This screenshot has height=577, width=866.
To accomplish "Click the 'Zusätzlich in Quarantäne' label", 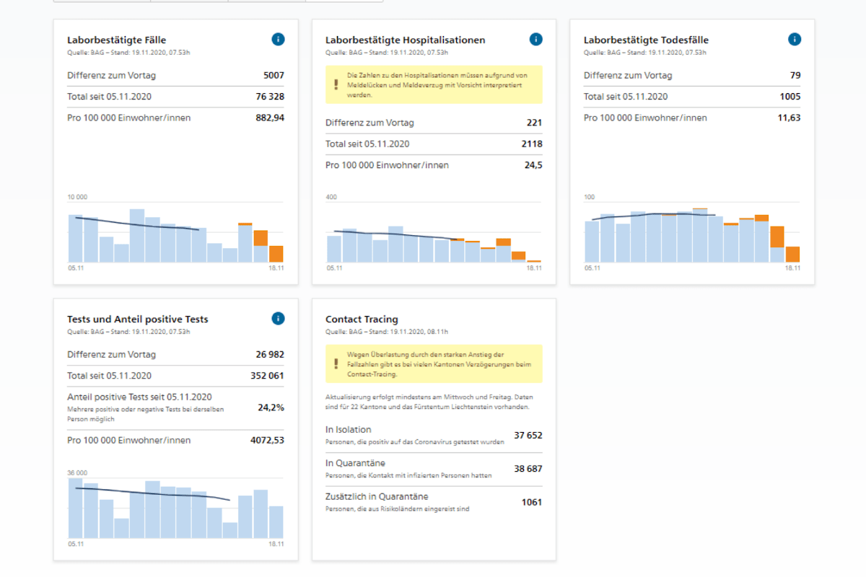I will pos(377,497).
